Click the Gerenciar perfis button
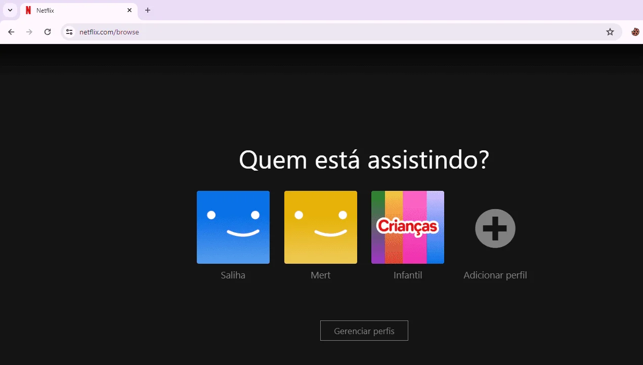Viewport: 643px width, 365px height. [x=364, y=331]
